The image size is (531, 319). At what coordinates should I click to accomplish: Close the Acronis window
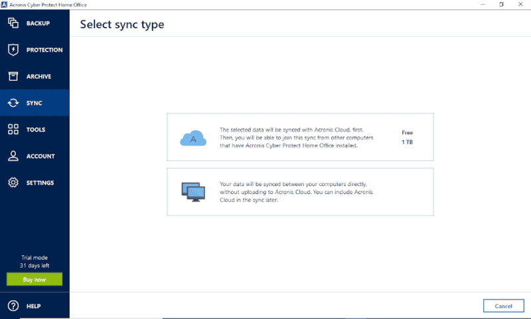(520, 5)
